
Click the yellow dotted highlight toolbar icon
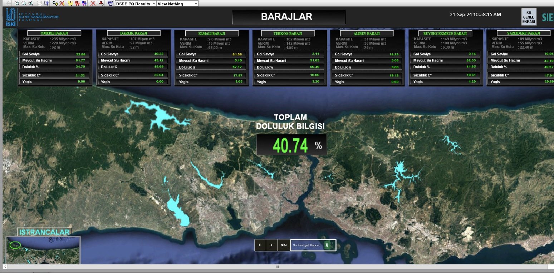pos(70,3)
